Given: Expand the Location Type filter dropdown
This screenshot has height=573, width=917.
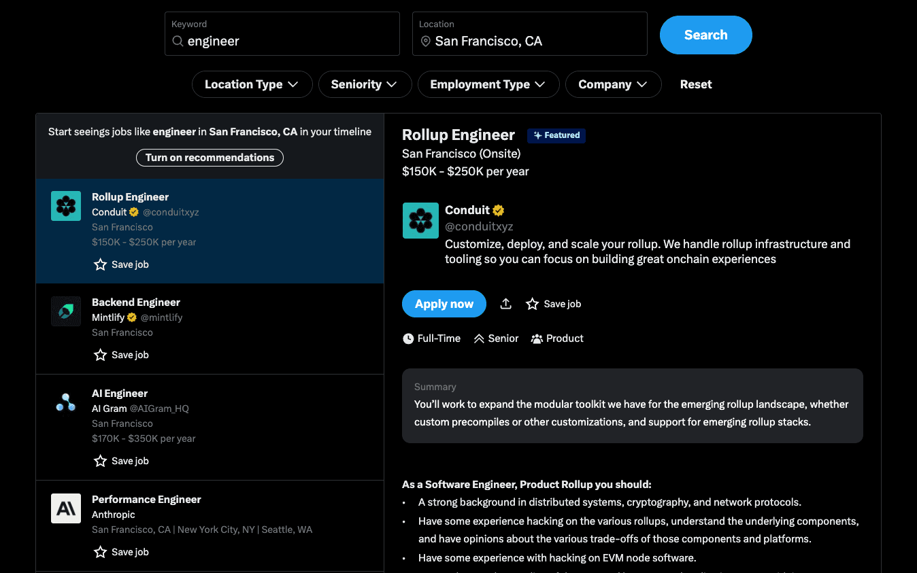Looking at the screenshot, I should pos(252,84).
